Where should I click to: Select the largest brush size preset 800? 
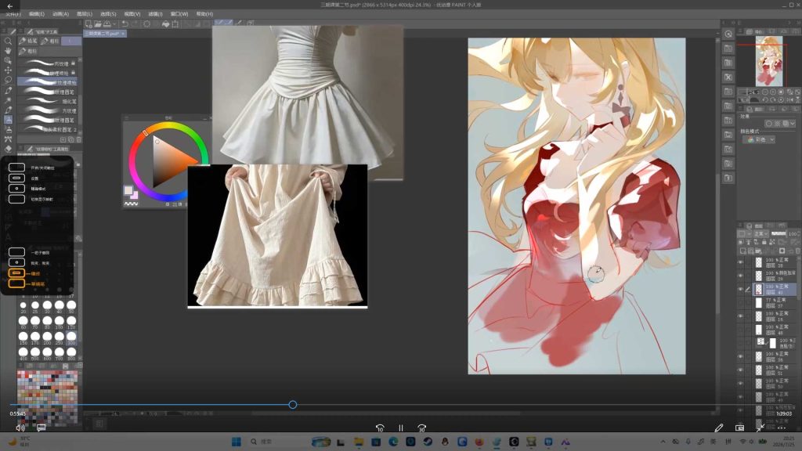point(71,353)
